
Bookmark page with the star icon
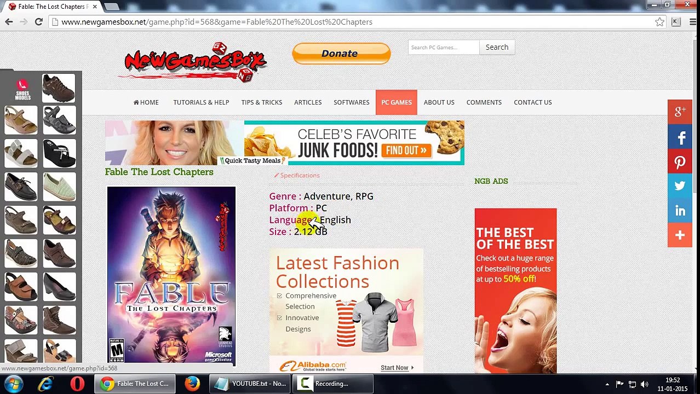click(x=659, y=22)
